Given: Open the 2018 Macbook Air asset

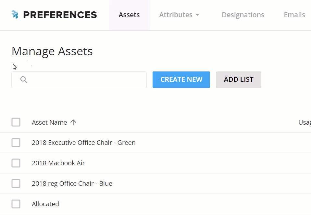Looking at the screenshot, I should pyautogui.click(x=58, y=163).
